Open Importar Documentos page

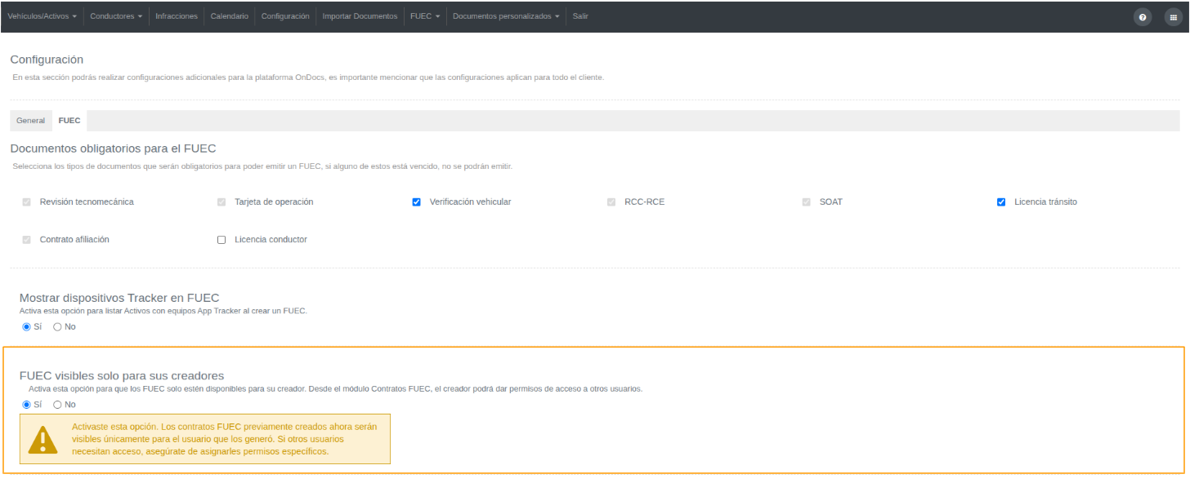(x=360, y=16)
